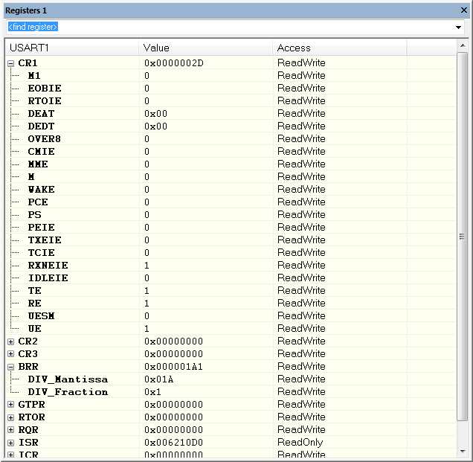Collapse the BRR register node
The width and height of the screenshot is (473, 462).
click(11, 367)
